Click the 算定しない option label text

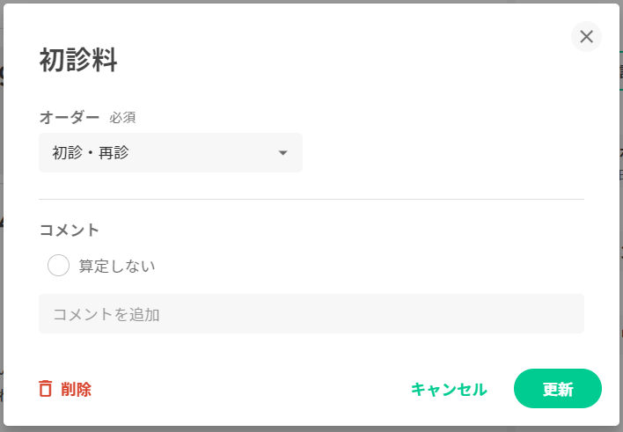[117, 266]
